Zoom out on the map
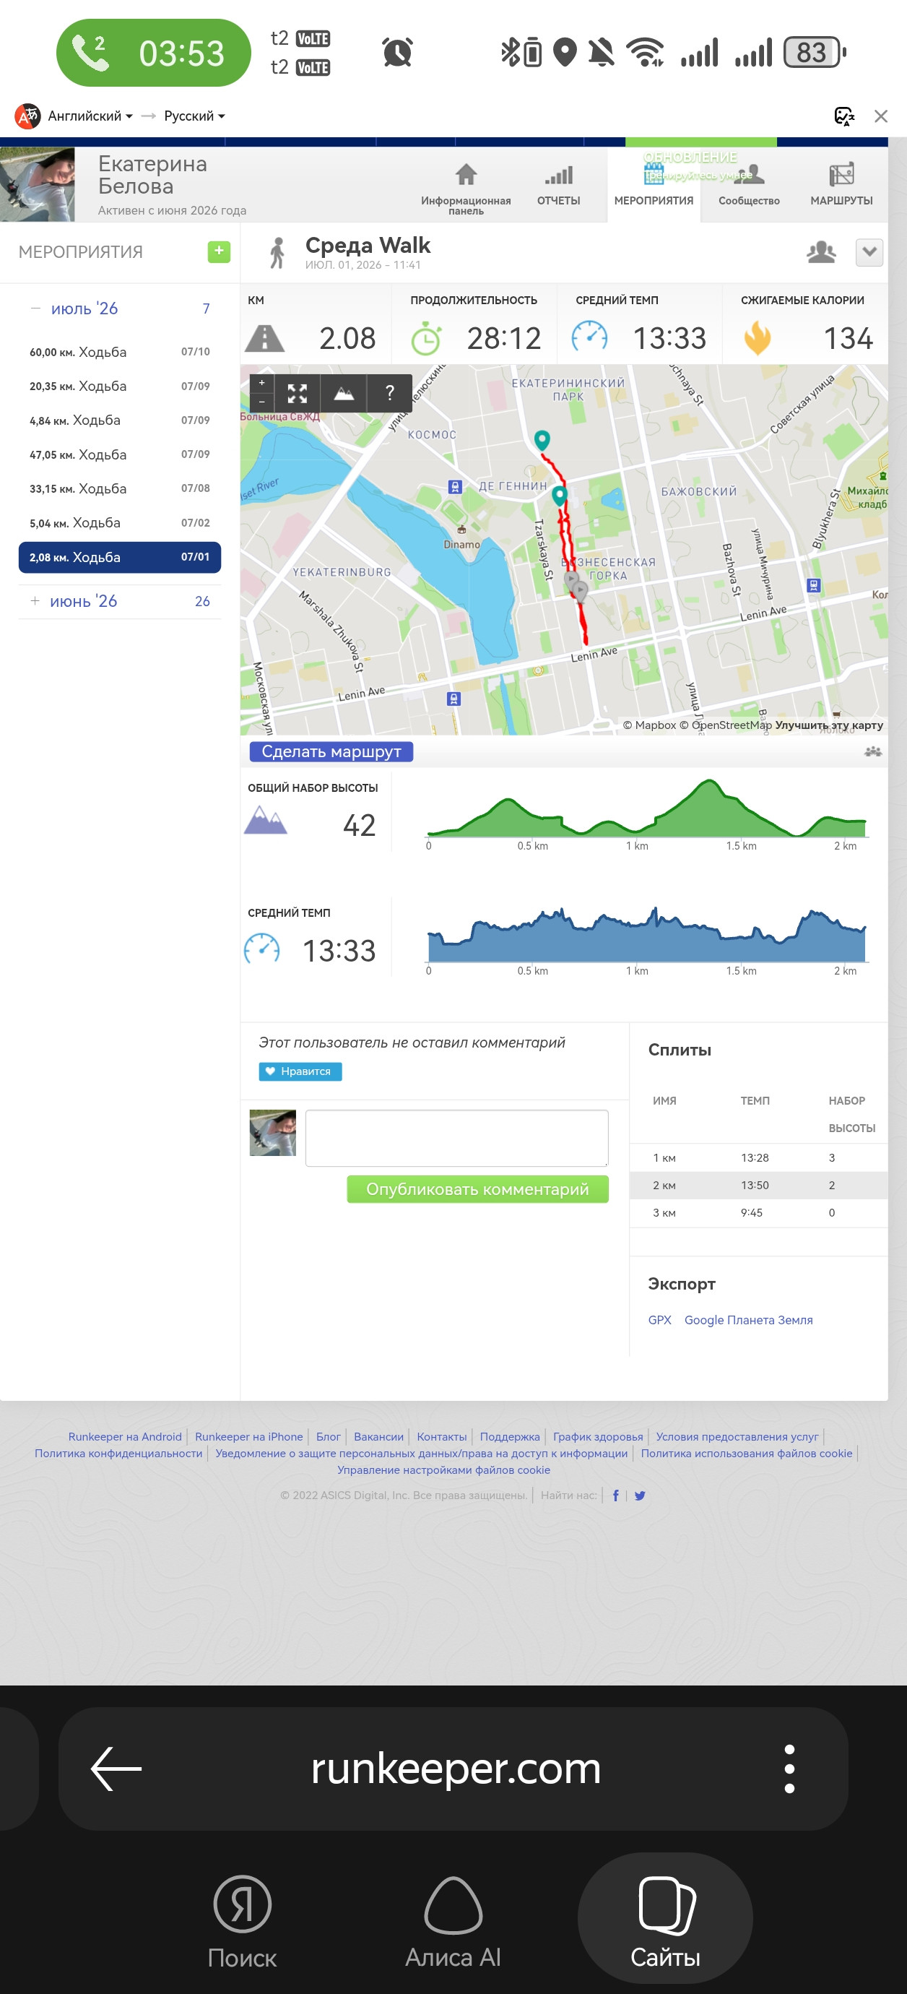 point(261,402)
